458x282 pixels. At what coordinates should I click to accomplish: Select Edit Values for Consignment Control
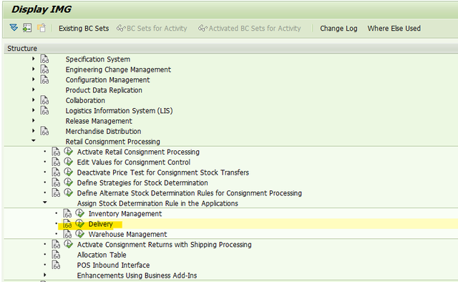pos(134,162)
